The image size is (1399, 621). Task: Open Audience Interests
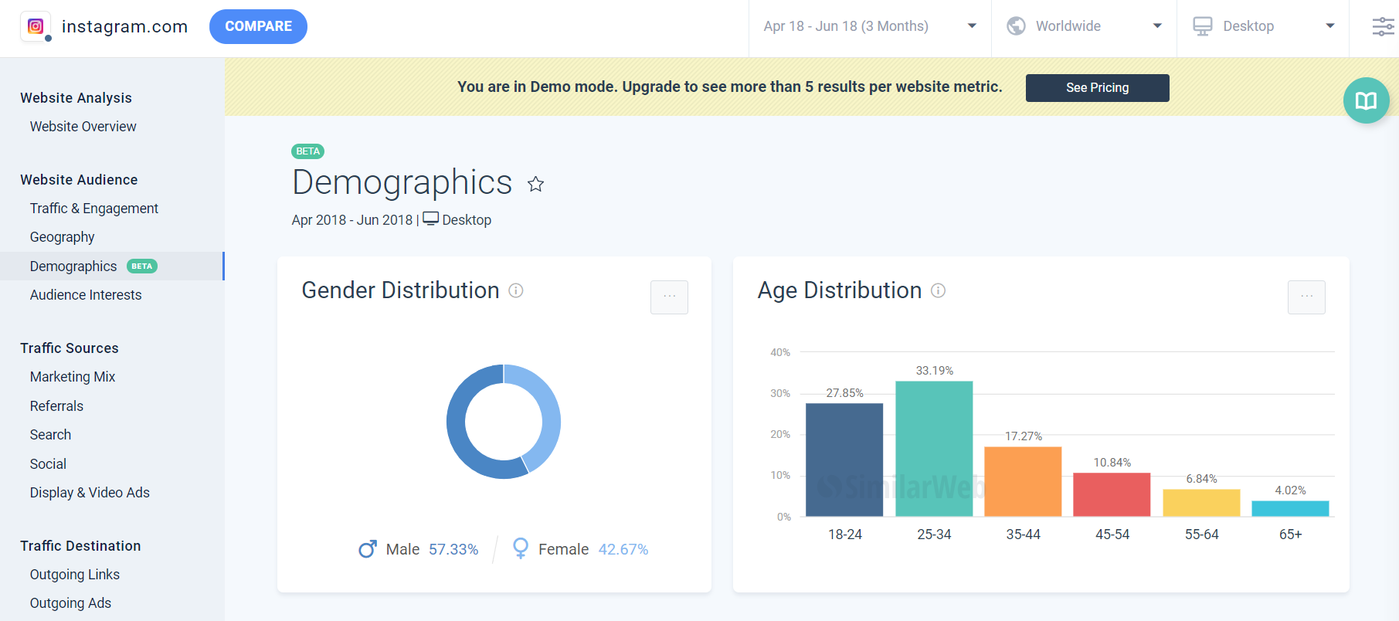click(86, 295)
